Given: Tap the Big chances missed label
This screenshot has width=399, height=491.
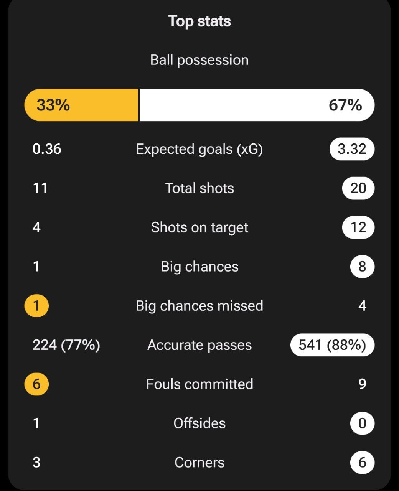Looking at the screenshot, I should click(x=199, y=306).
